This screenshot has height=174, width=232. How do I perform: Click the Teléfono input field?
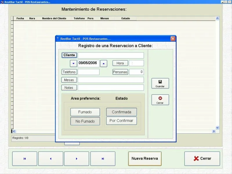[x=88, y=72]
